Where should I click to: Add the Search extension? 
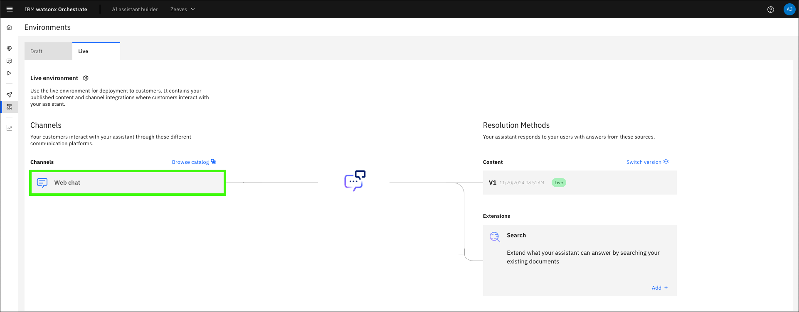(659, 288)
